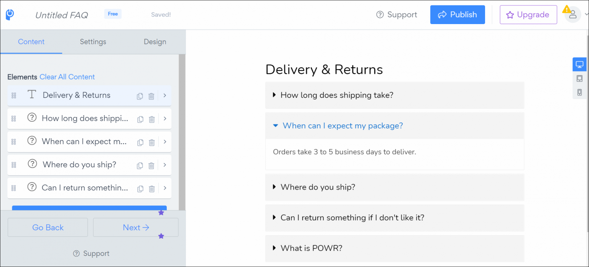Switch to mobile preview mode
Screen dimensions: 589x267
(579, 92)
